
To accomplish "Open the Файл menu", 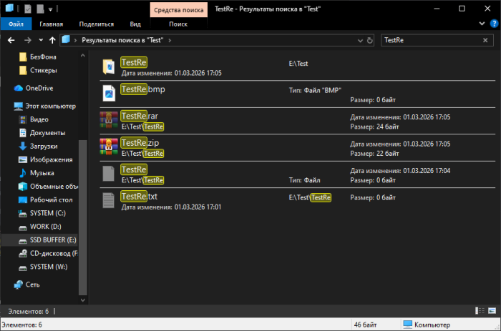I will pyautogui.click(x=16, y=24).
